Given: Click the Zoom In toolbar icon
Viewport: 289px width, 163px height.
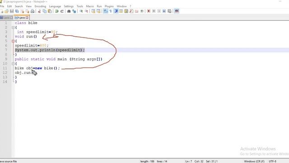Looking at the screenshot, I should click(81, 11).
